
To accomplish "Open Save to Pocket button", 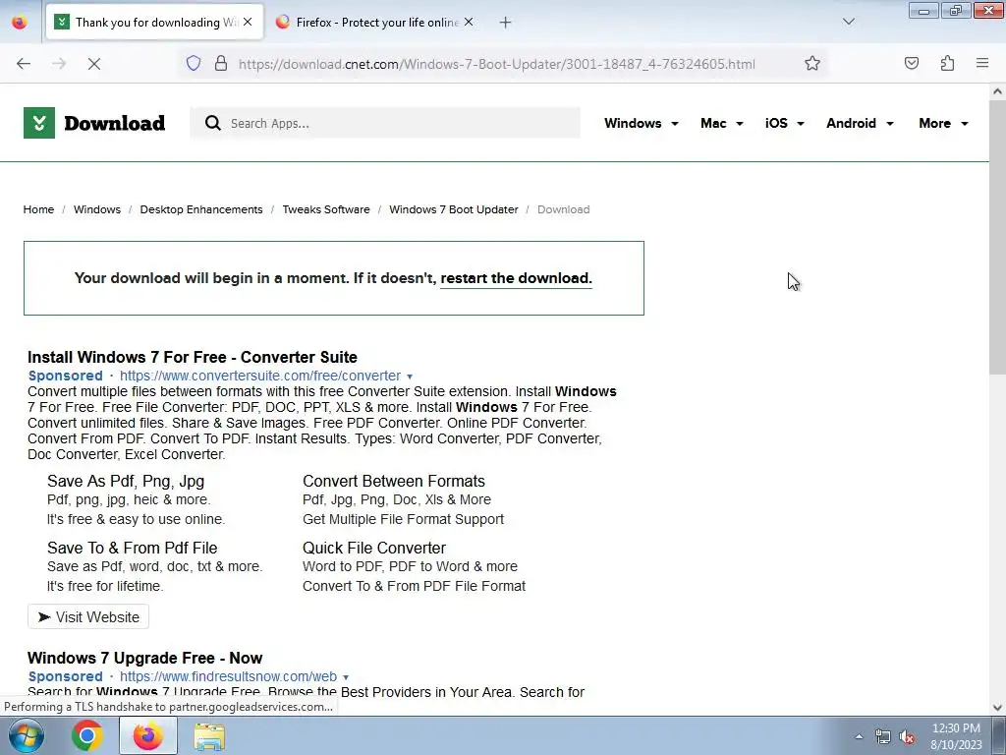I will 912,64.
